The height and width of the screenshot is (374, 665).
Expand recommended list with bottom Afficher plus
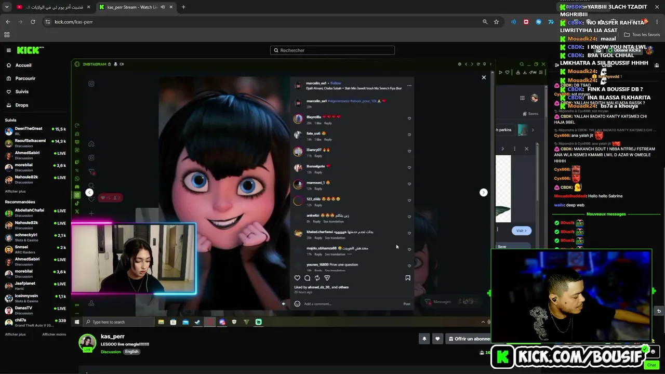(x=15, y=335)
